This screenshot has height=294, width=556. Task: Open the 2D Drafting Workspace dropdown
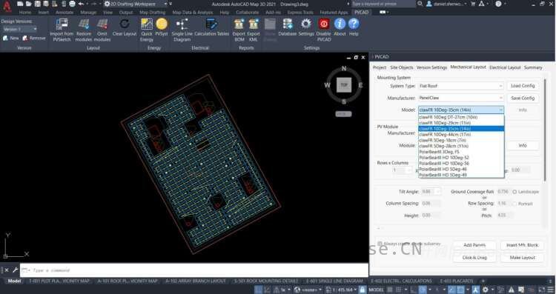coord(136,4)
